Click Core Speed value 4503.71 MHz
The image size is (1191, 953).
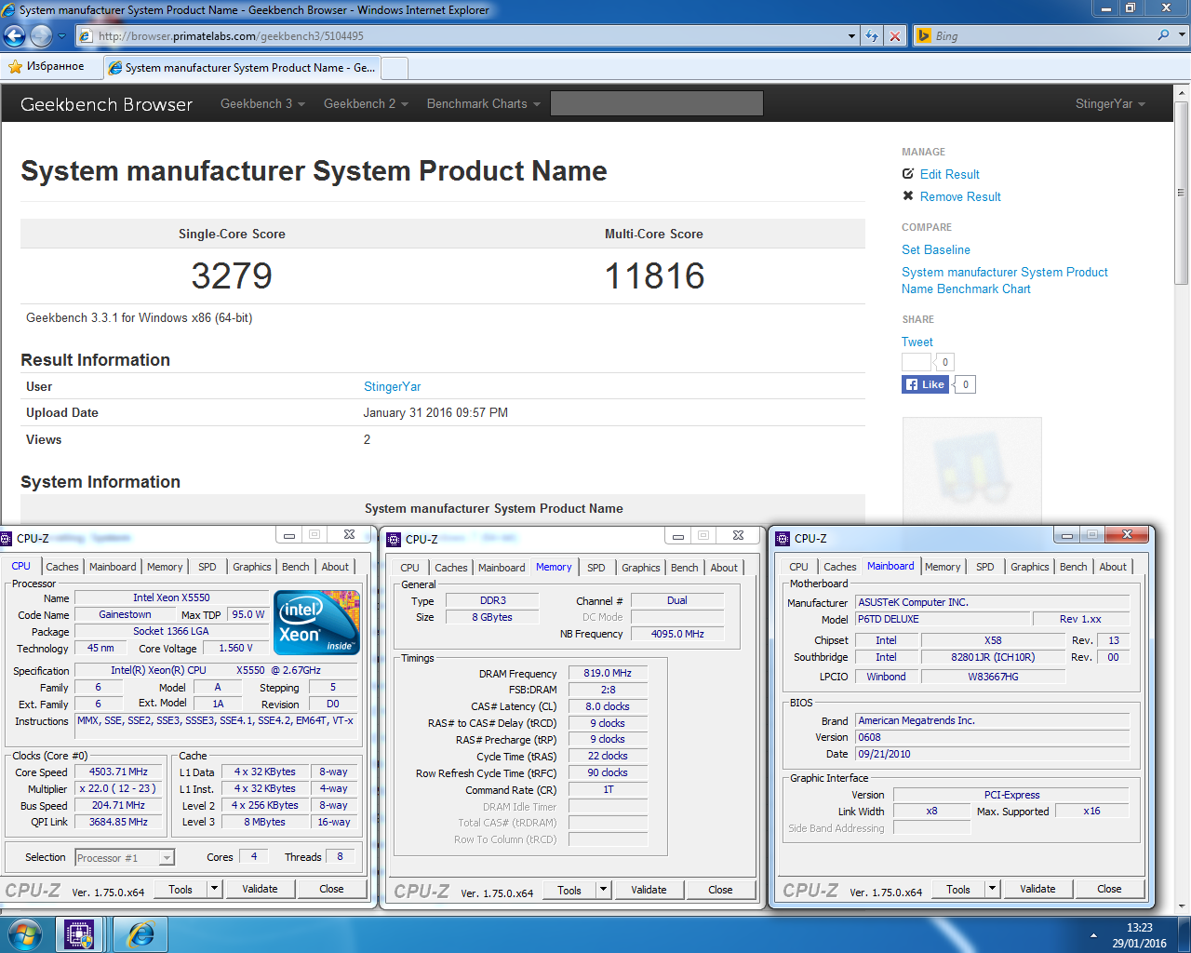118,772
